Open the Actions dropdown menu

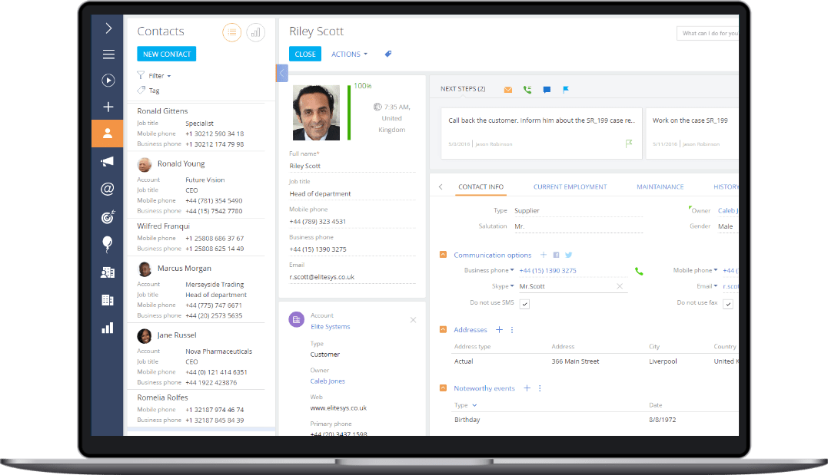[x=349, y=54]
